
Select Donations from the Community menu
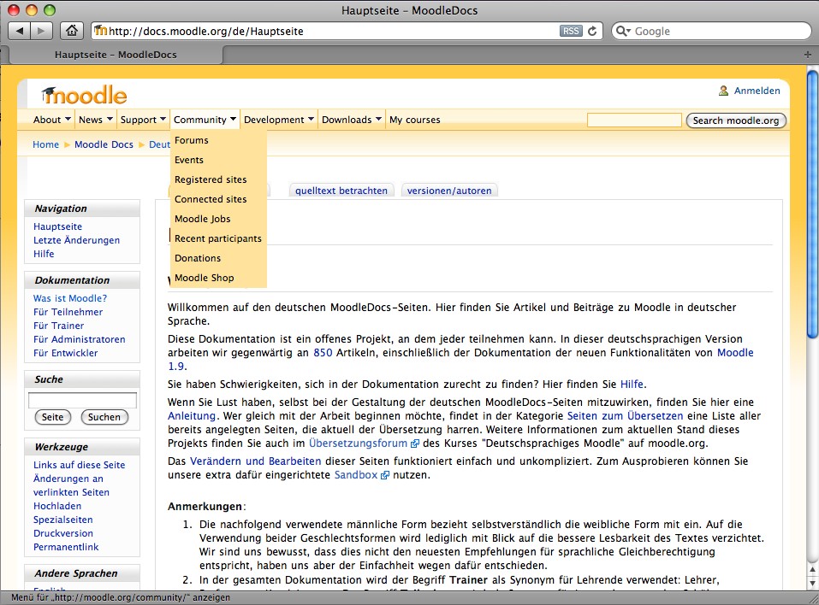198,258
